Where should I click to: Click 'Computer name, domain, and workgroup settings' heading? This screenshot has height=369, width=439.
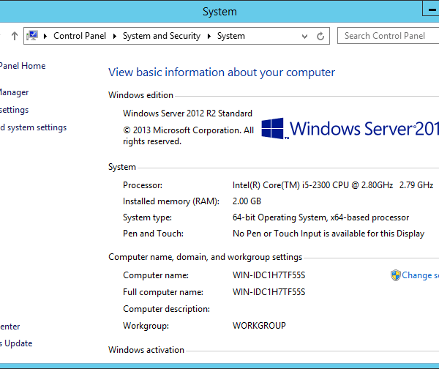pos(205,257)
